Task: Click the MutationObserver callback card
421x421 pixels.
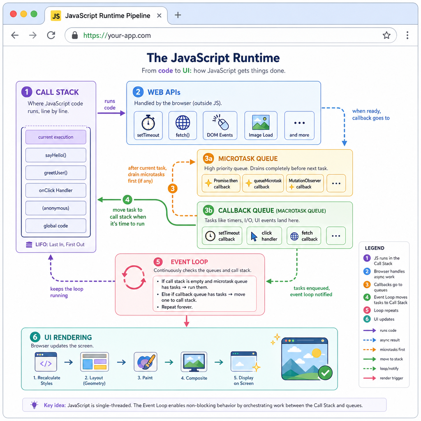Action: [x=305, y=184]
